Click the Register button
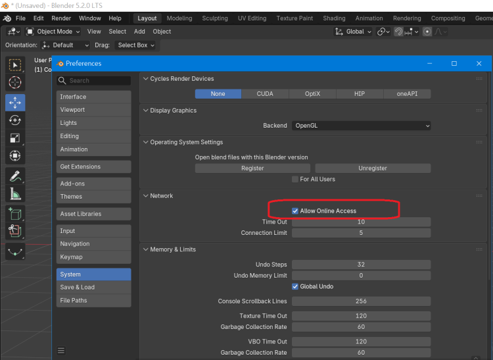The image size is (493, 360). (x=252, y=168)
